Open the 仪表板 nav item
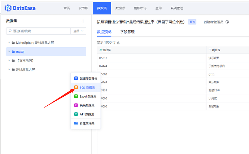 (83, 8)
